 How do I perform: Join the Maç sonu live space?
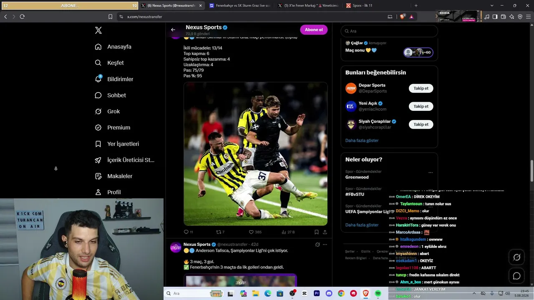[x=418, y=52]
